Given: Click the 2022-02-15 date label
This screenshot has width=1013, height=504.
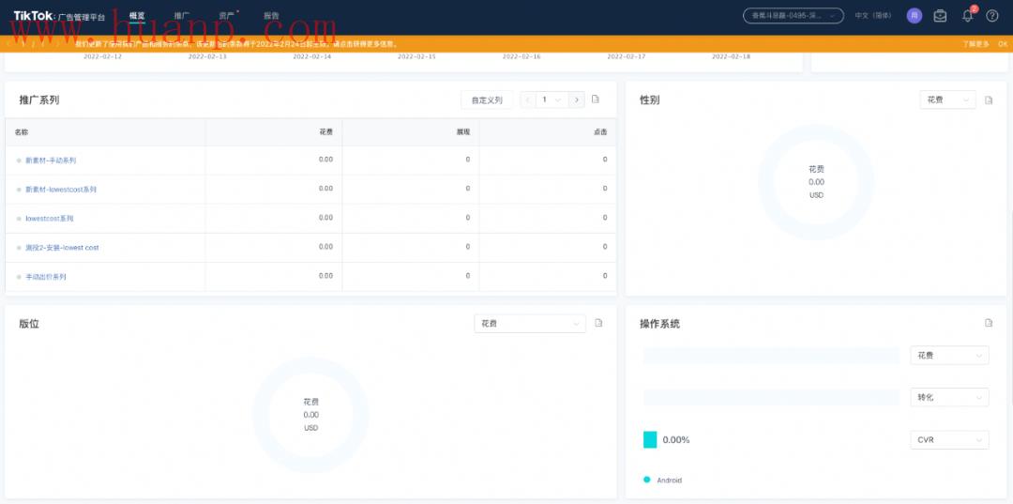Looking at the screenshot, I should [416, 57].
